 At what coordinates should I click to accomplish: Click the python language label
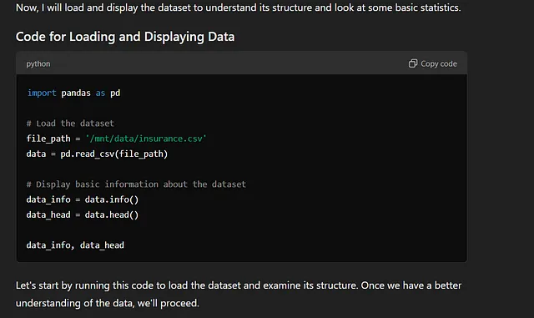[x=38, y=64]
